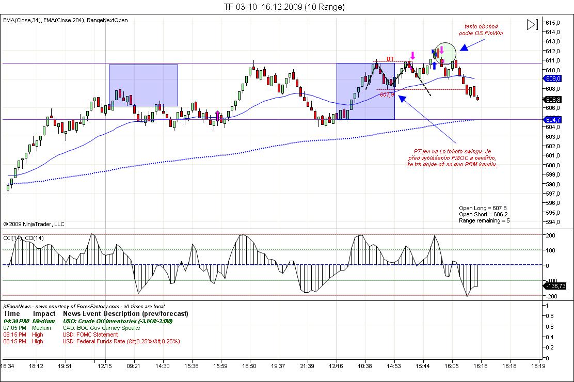Select the 609,0 EMA price marker
Screen dimensions: 574x382
[552, 78]
